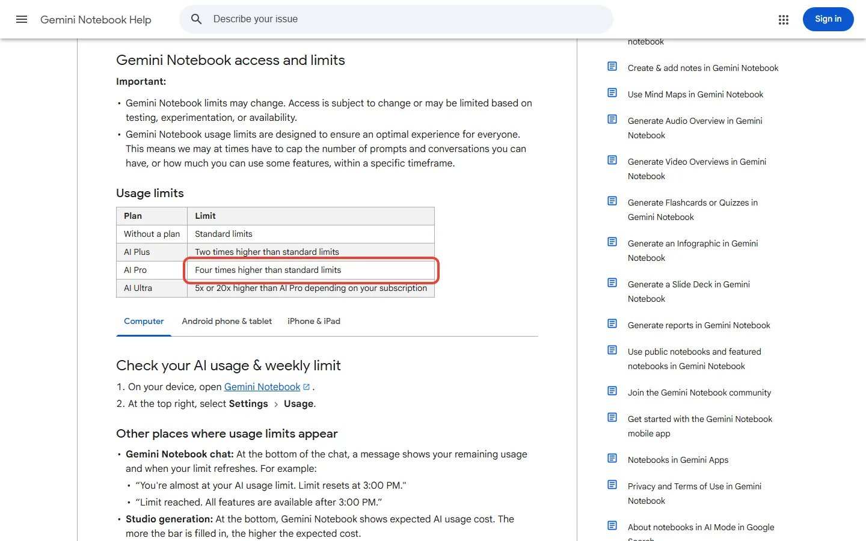Click the Describe your issue search field

(x=396, y=19)
